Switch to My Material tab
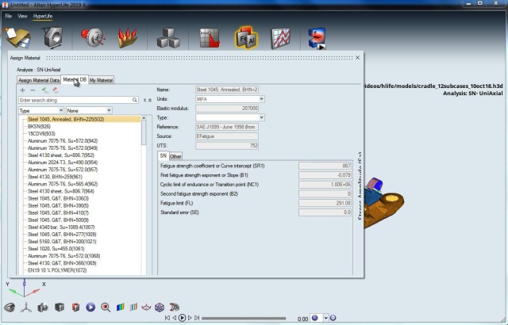The image size is (508, 325). point(101,80)
